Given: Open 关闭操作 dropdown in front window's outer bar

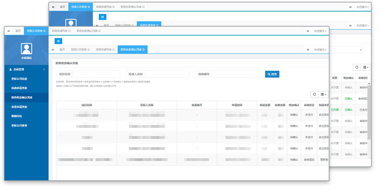Looking at the screenshot, I should 320,31.
